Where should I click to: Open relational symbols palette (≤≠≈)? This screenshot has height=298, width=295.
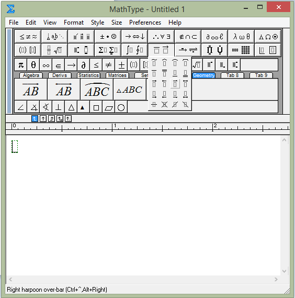pos(28,36)
